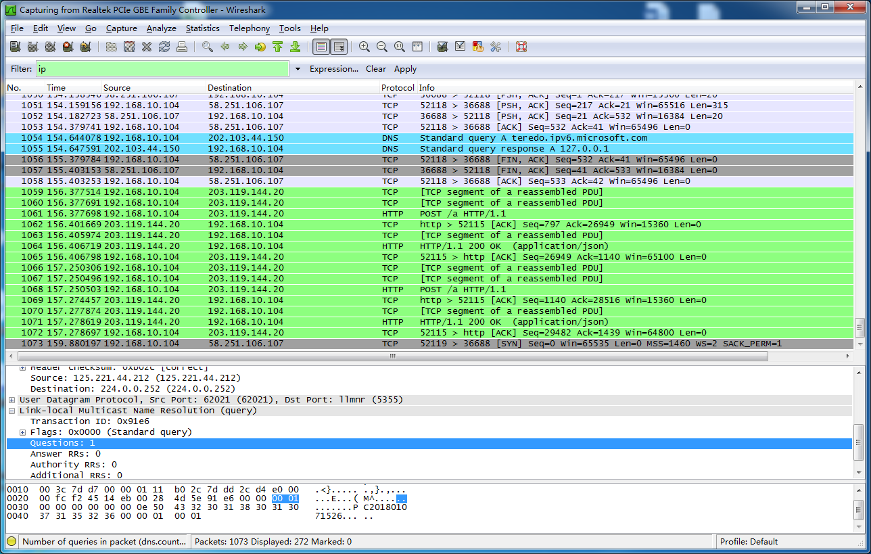Toggle auto scroll in live capture
This screenshot has height=554, width=871.
coord(339,47)
